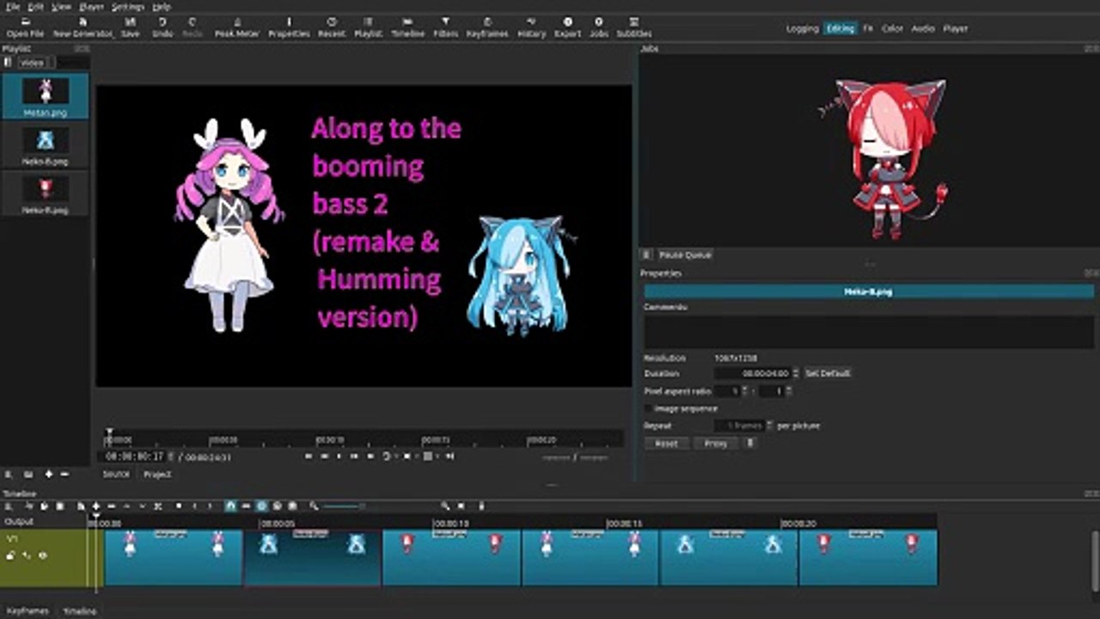Step the Repeat frames spinner
This screenshot has height=619, width=1100.
point(770,426)
